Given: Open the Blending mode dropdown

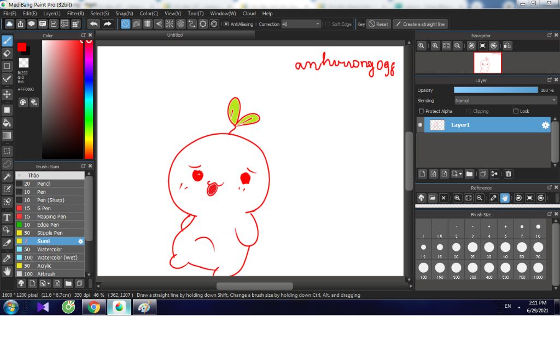Looking at the screenshot, I should [505, 101].
